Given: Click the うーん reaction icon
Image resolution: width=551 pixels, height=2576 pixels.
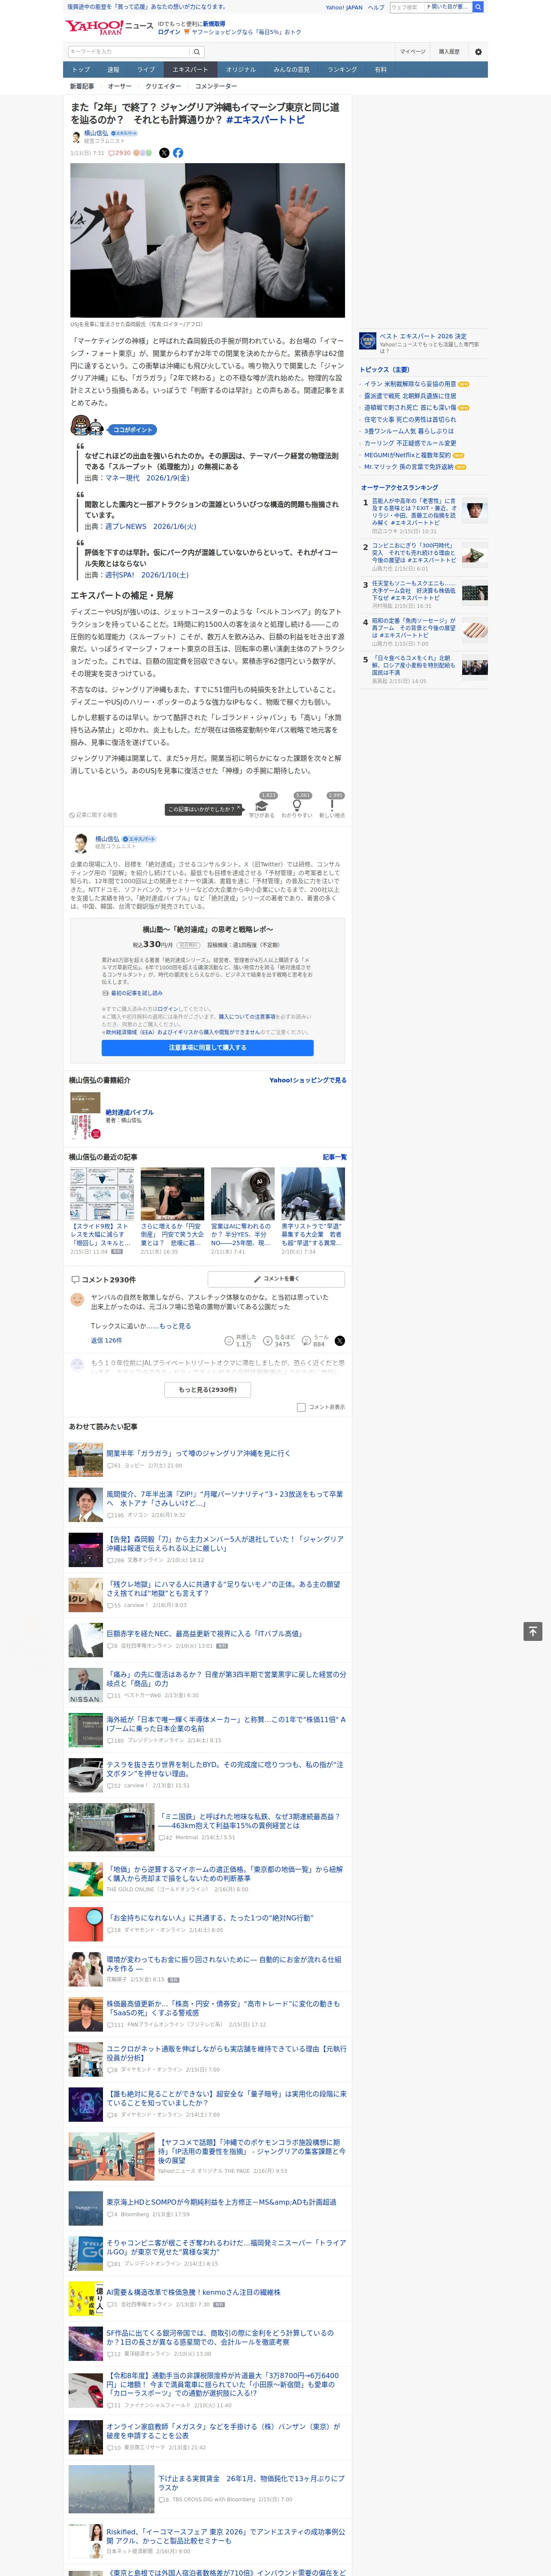Looking at the screenshot, I should [x=307, y=1340].
